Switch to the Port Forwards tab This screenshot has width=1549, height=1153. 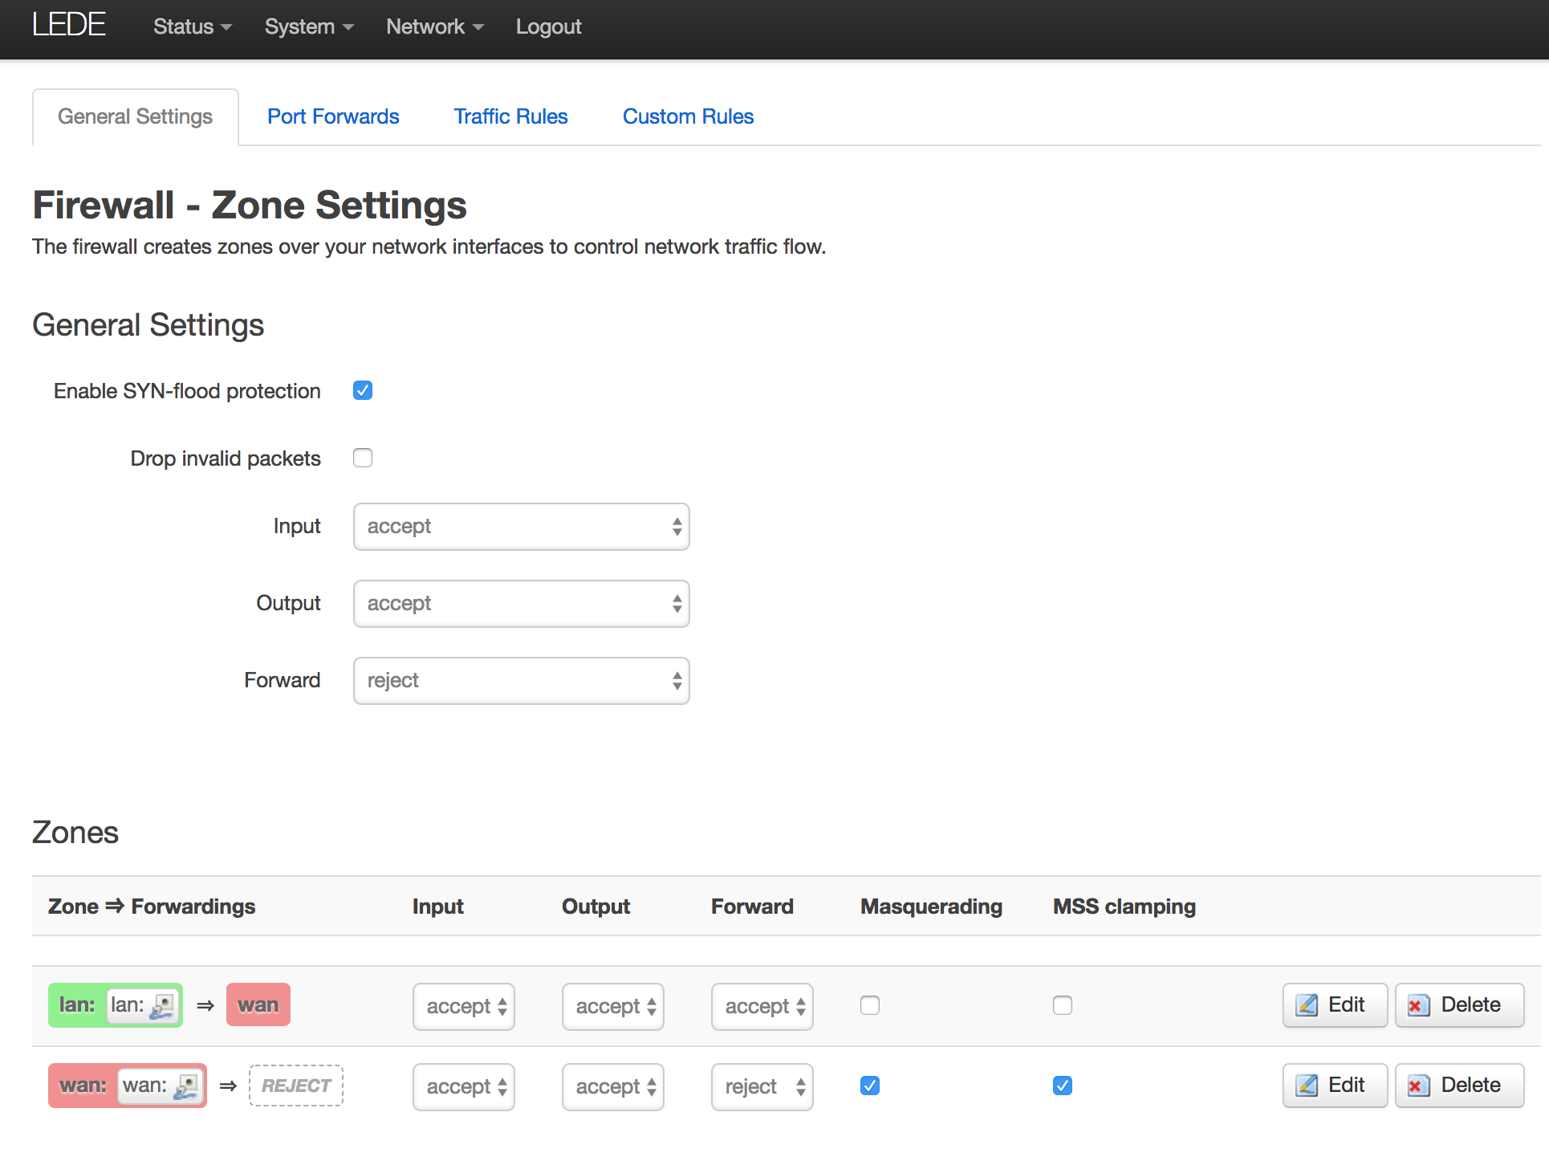333,116
